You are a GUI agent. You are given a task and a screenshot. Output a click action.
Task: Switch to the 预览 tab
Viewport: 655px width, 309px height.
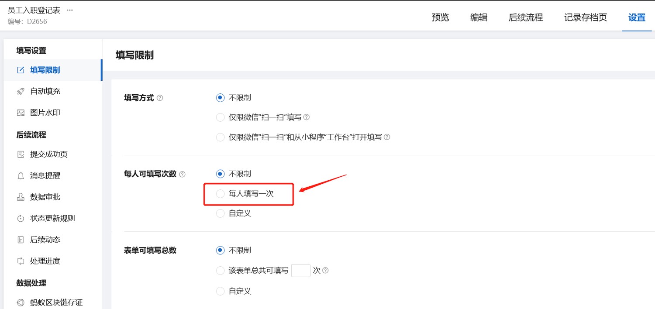[x=440, y=17]
